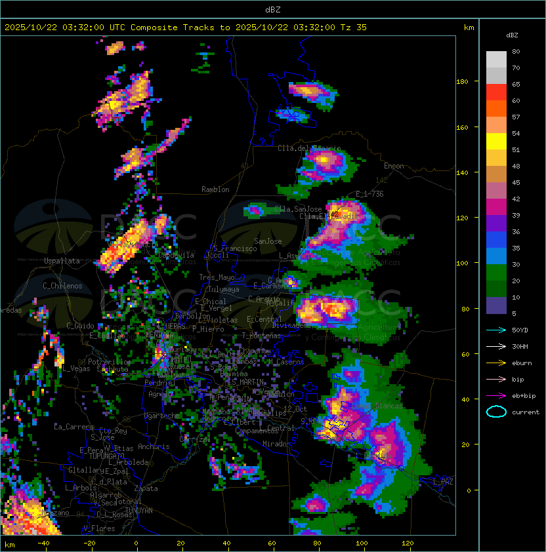546x552 pixels.
Task: Click the 'C_Chilenos' map label
Action: [x=62, y=286]
